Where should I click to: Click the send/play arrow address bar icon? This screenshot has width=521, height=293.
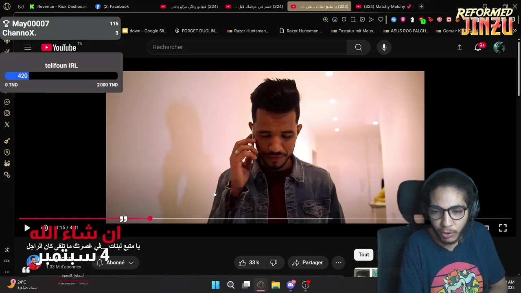tap(371, 20)
